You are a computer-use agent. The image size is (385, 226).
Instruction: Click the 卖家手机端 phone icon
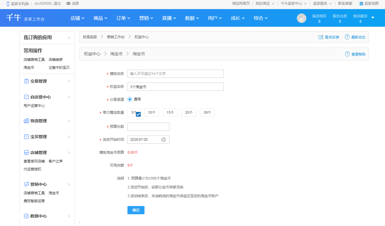pos(8,4)
